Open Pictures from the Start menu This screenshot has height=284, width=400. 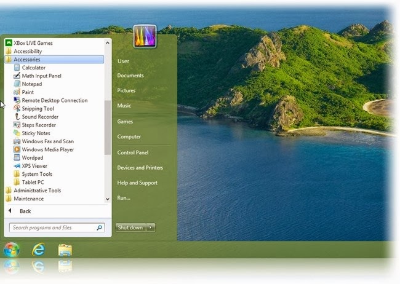(x=126, y=90)
